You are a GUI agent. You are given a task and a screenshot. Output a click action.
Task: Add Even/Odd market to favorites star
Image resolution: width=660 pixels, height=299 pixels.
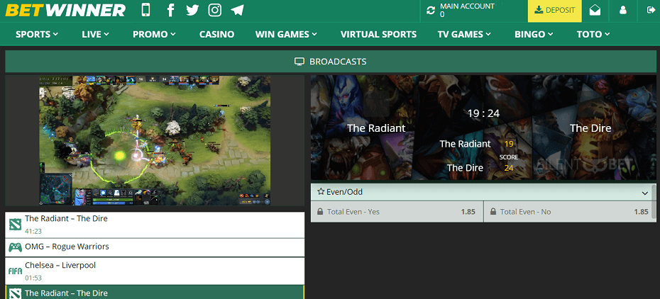pos(321,192)
